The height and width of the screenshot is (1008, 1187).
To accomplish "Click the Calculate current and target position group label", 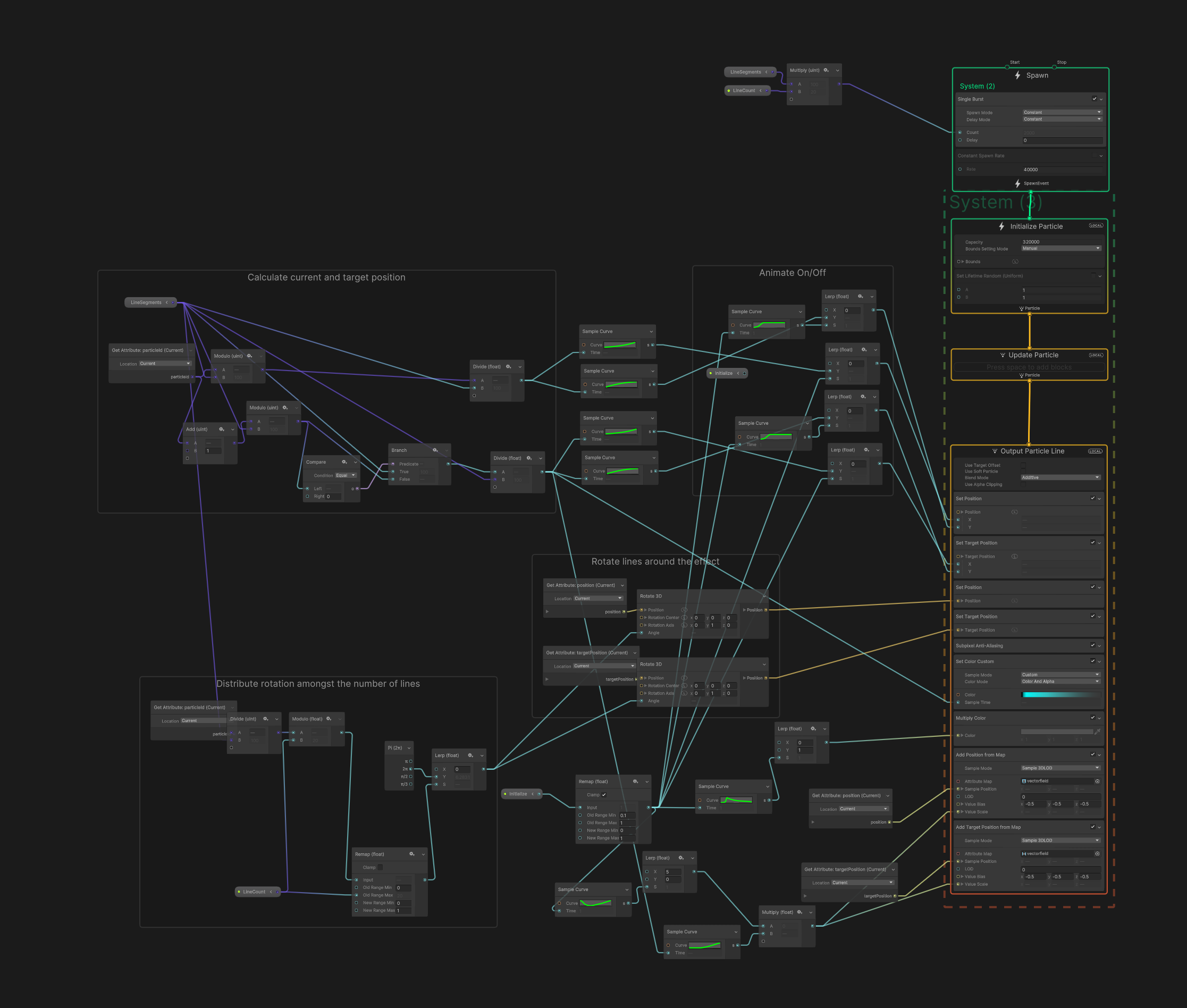I will tap(327, 278).
